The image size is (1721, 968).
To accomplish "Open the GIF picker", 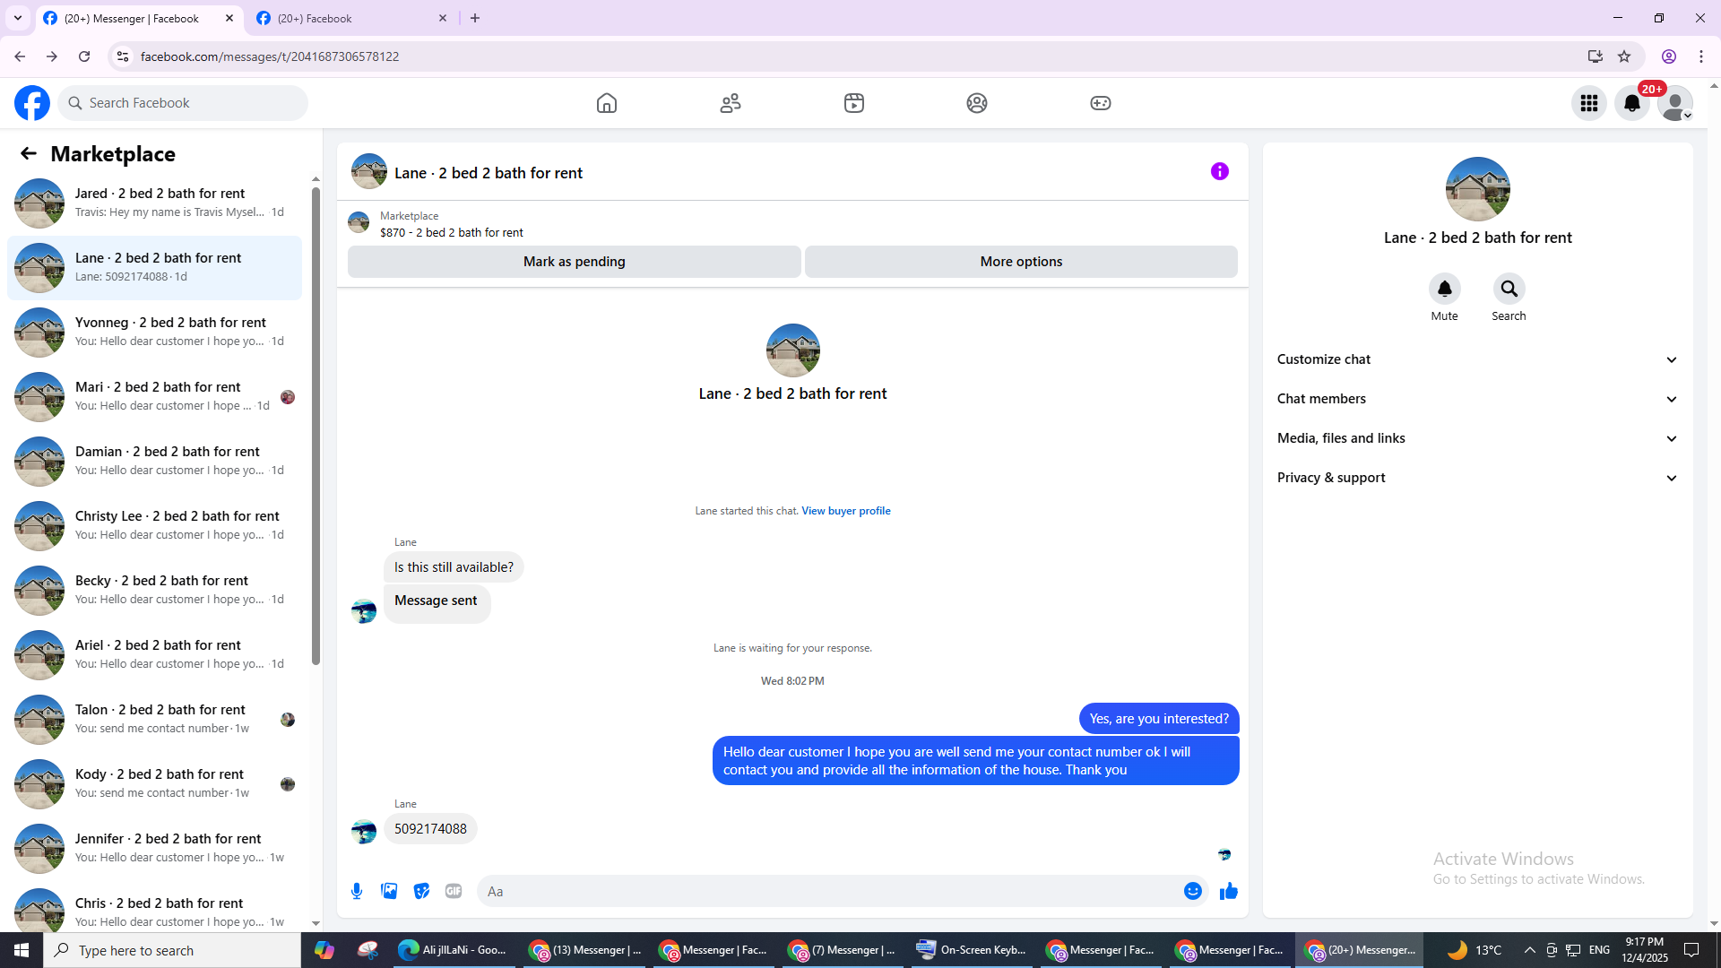I will point(454,891).
